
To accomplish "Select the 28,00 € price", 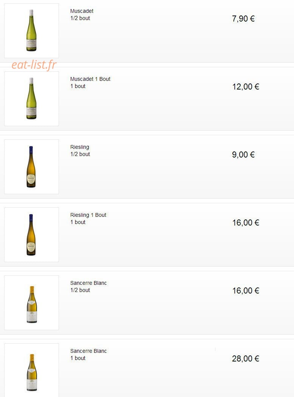I will point(246,358).
